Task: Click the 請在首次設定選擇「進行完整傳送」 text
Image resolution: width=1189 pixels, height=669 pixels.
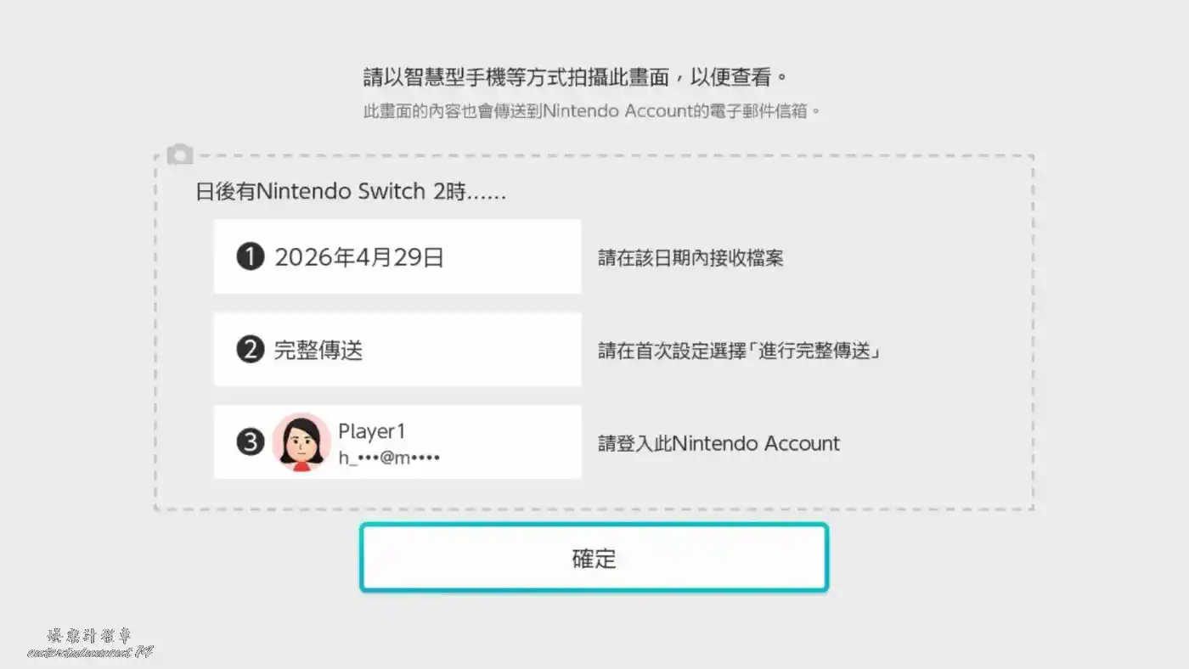Action: tap(739, 351)
